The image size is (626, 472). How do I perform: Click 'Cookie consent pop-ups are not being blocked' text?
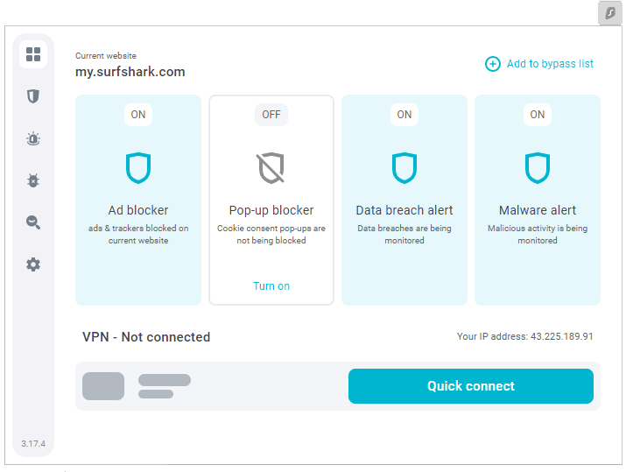coord(271,235)
